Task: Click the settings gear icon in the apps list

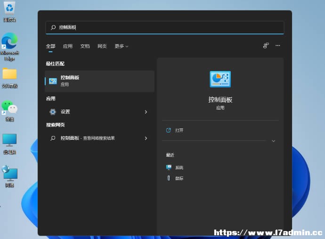Action: click(53, 112)
